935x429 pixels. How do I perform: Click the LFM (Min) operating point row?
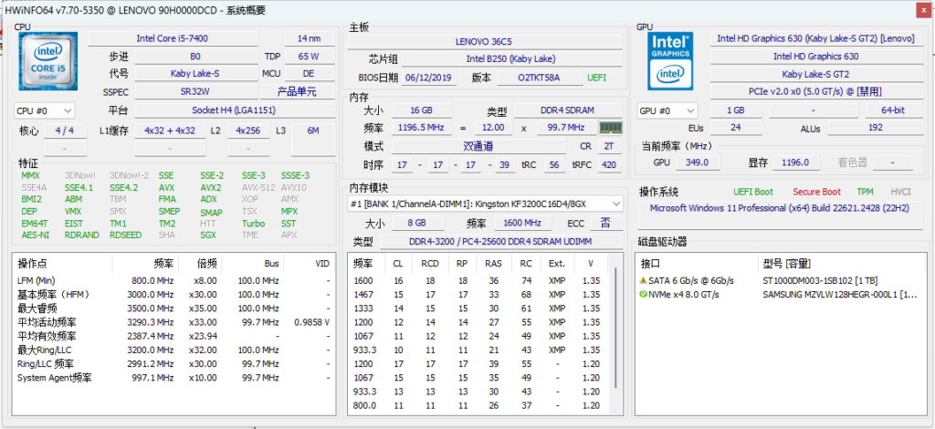click(x=173, y=280)
